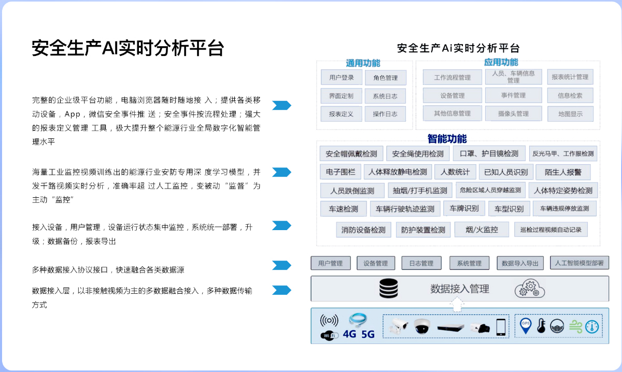This screenshot has width=622, height=372.
Task: Click the cloud gears icon
Action: click(x=530, y=288)
